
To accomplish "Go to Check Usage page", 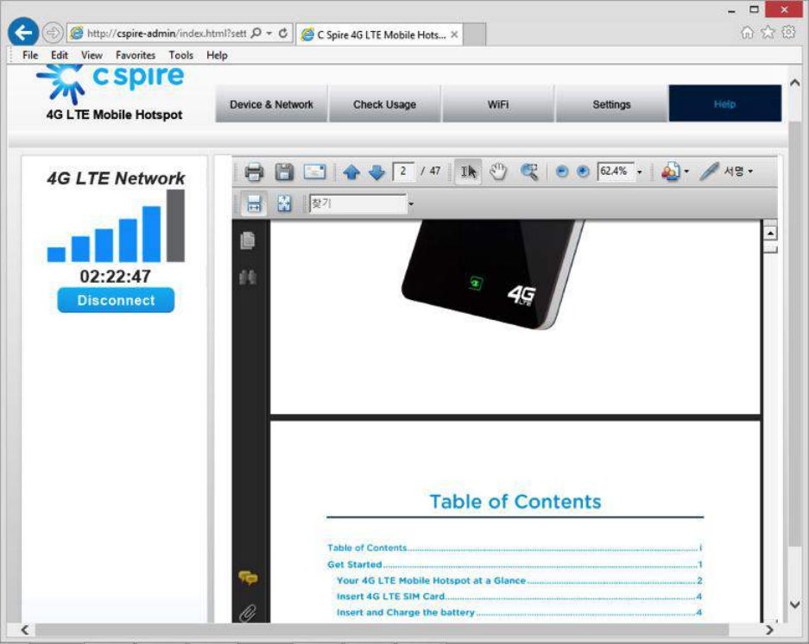I will [385, 104].
